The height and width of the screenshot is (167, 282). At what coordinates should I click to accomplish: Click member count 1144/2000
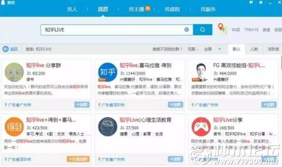click(135, 74)
